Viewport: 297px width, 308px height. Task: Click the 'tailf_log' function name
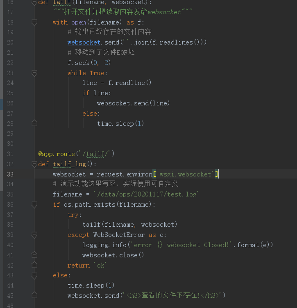pos(69,164)
